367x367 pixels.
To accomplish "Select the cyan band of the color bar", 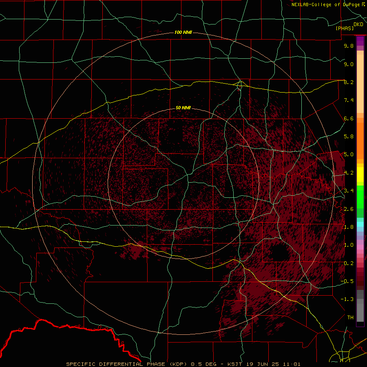I will click(x=360, y=224).
